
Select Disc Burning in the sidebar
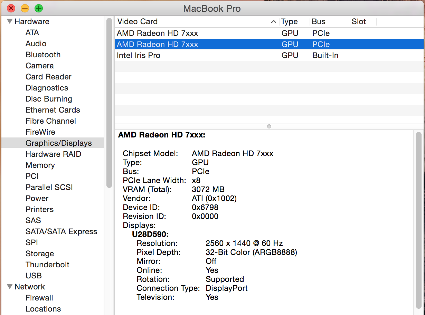pos(49,99)
